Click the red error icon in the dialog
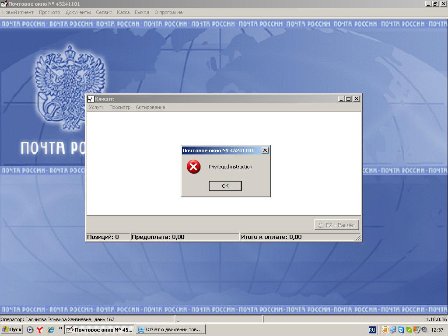 pyautogui.click(x=193, y=167)
